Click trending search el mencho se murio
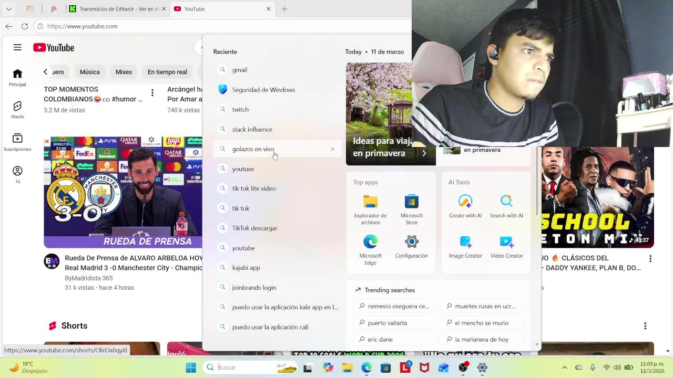 tap(483, 323)
